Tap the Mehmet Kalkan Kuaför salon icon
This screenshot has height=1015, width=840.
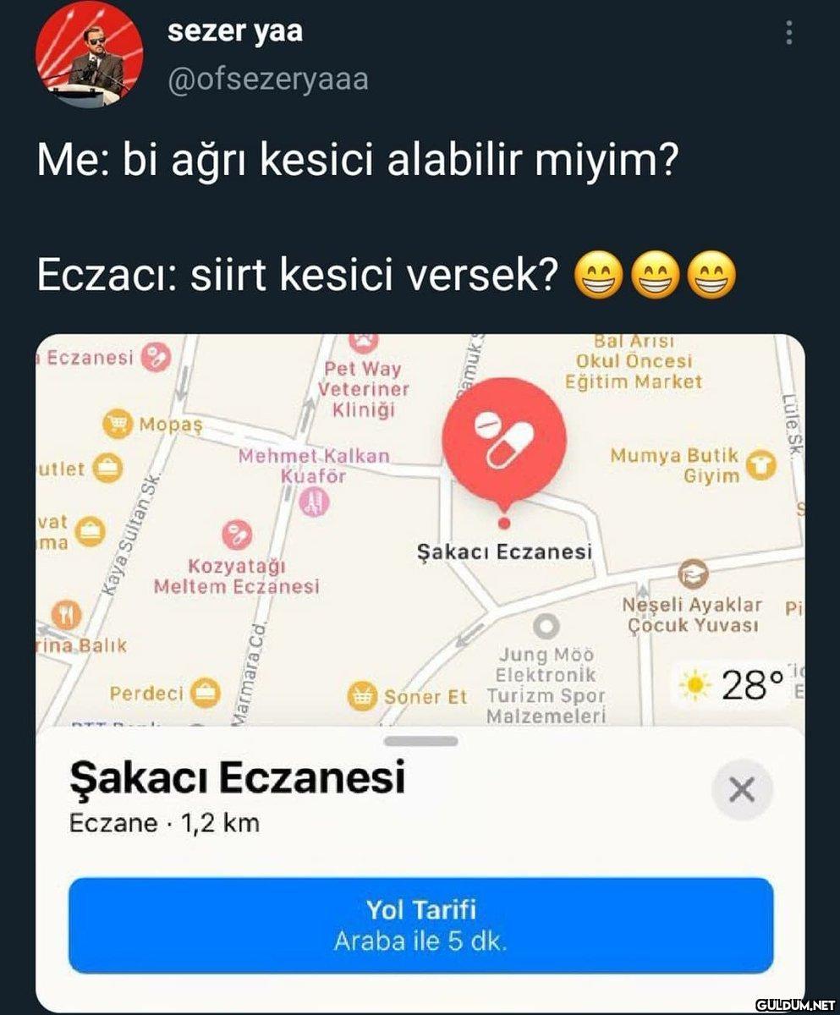click(314, 503)
